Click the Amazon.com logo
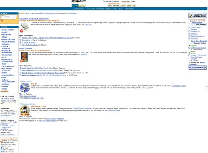The width and height of the screenshot is (208, 153). (x=79, y=2)
